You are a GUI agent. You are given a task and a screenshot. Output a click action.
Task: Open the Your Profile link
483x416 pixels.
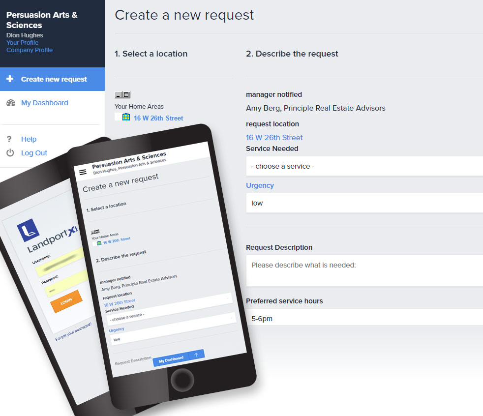click(x=22, y=42)
